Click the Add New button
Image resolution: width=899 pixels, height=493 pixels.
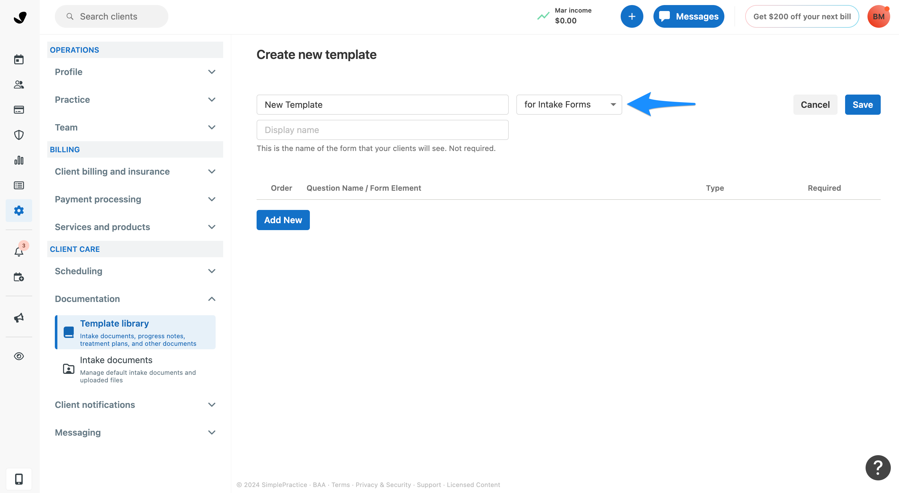283,220
